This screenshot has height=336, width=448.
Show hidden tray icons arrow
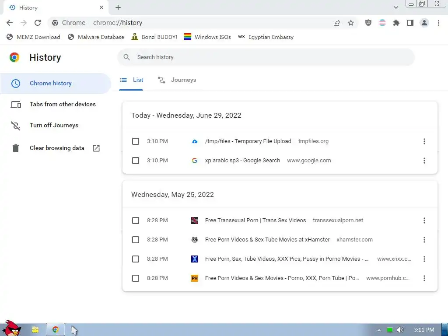[x=379, y=330]
